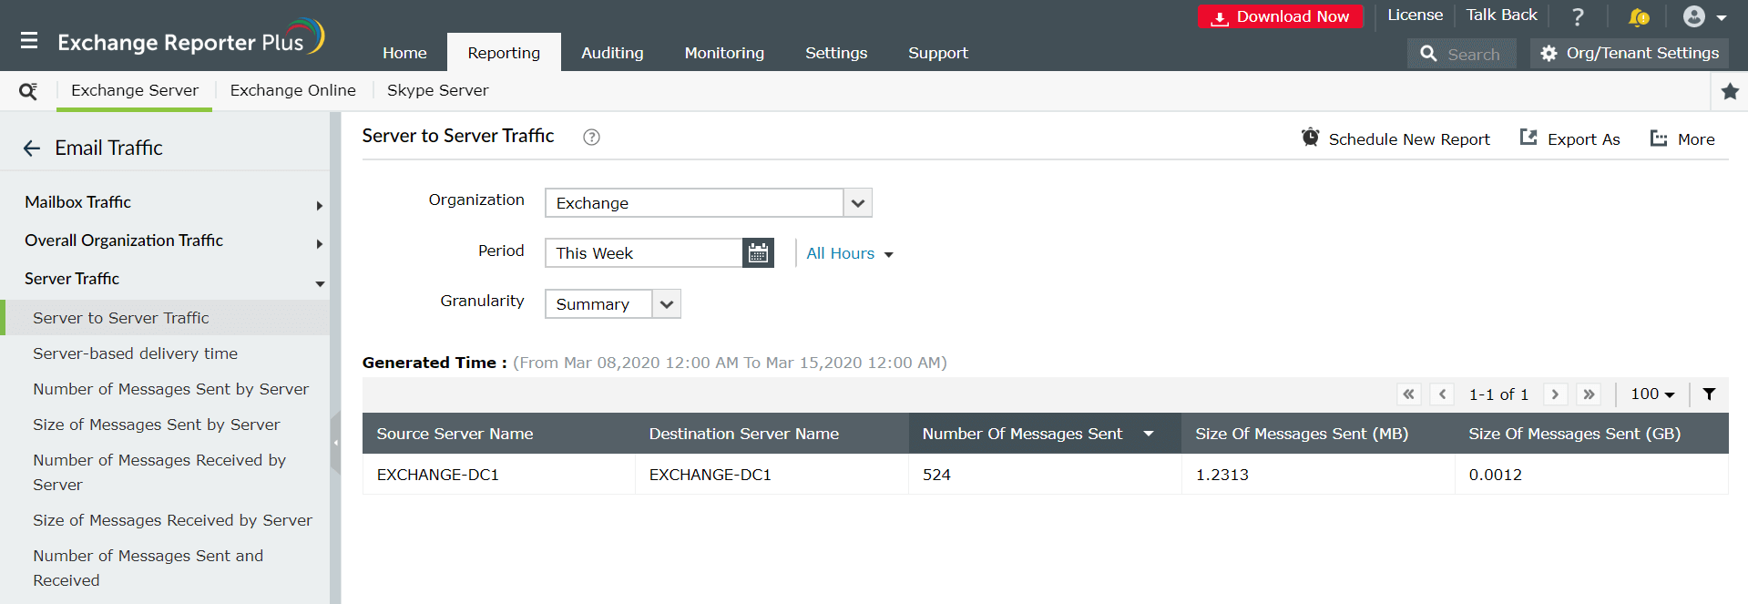This screenshot has height=604, width=1748.
Task: Select the Exchange Online tab
Action: (x=292, y=90)
